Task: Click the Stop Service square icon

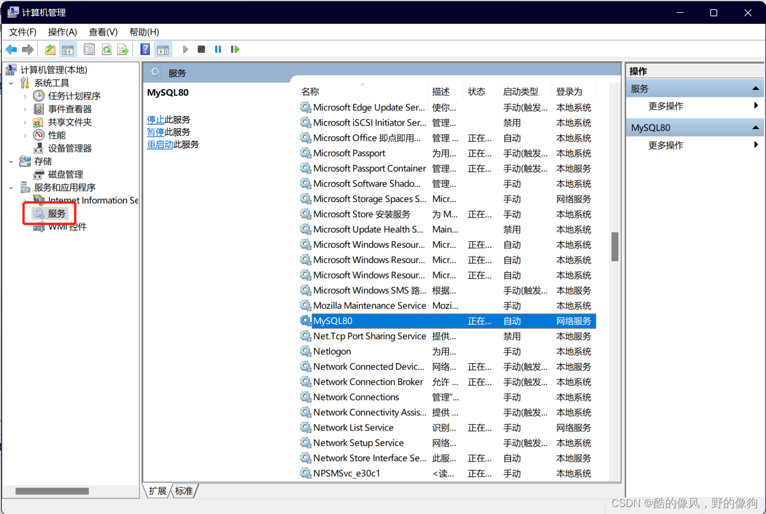Action: pos(202,49)
